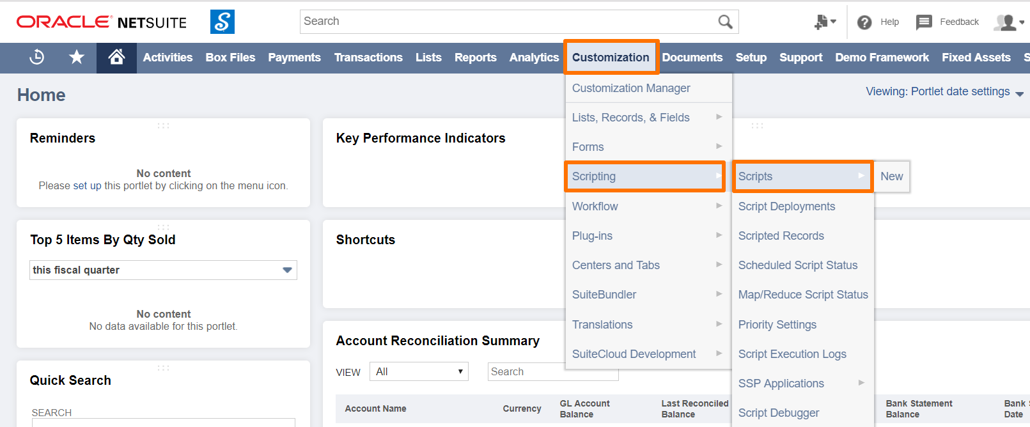
Task: Select the Scripting menu item
Action: coord(645,176)
